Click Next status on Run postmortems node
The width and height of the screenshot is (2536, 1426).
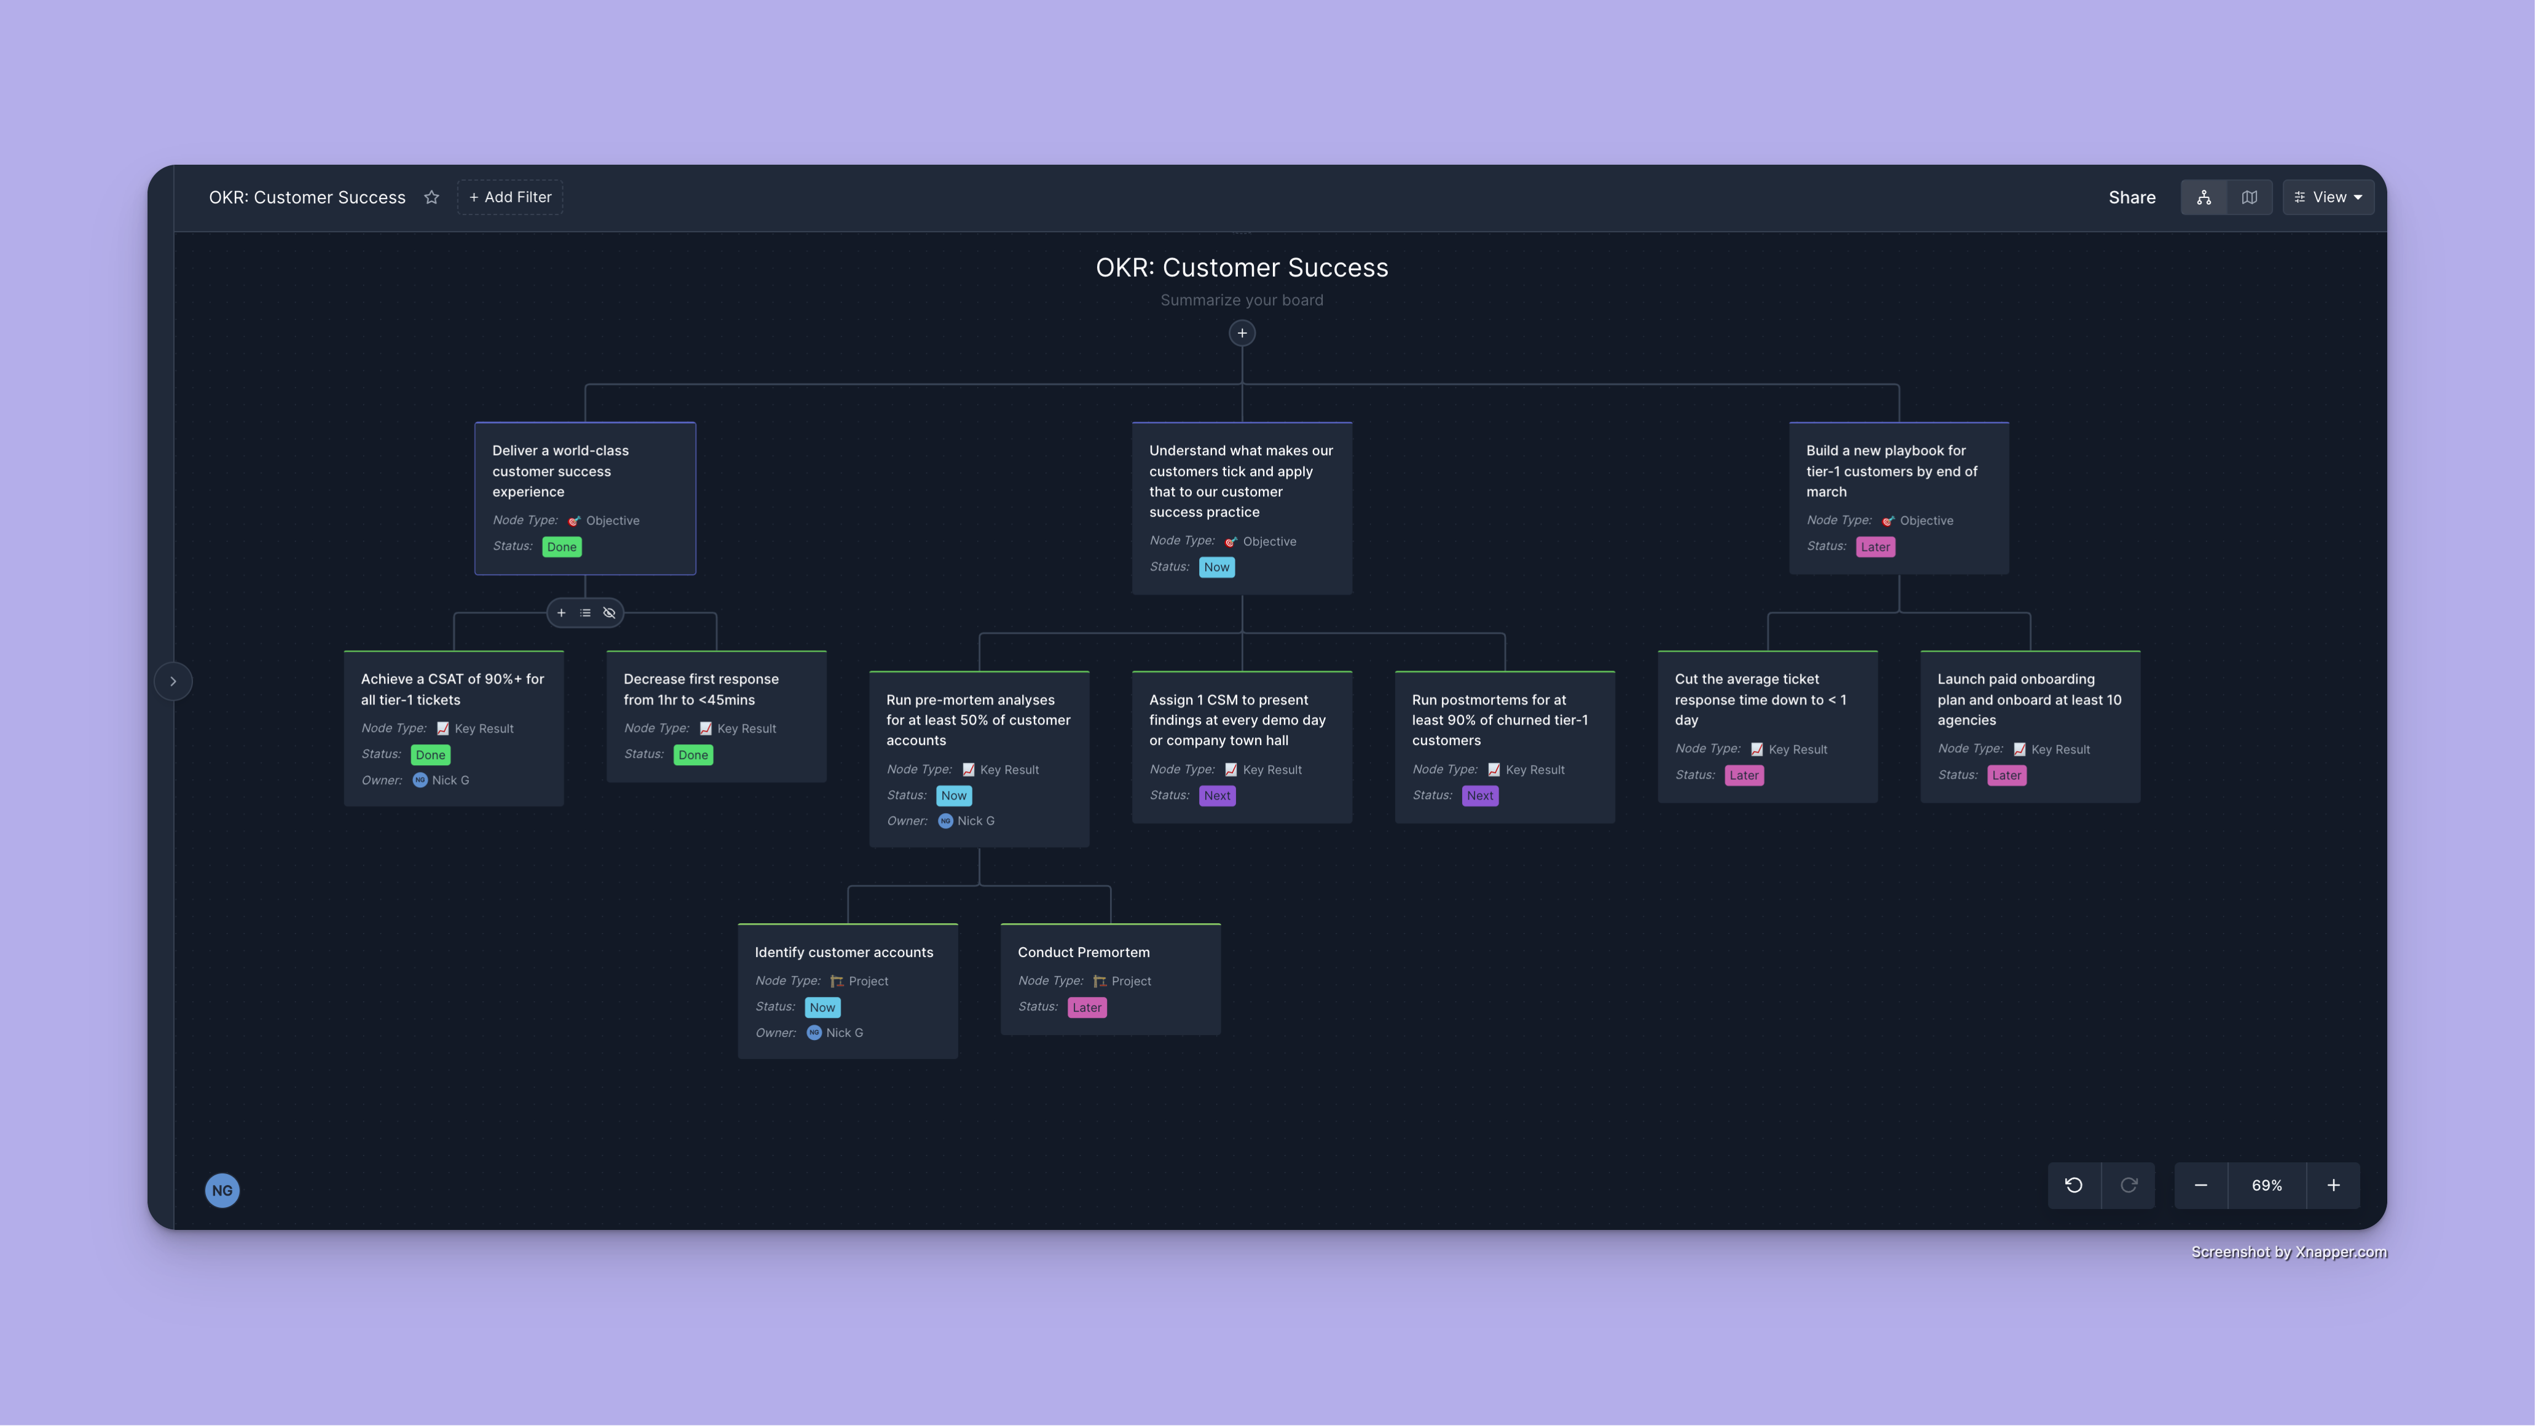point(1479,796)
